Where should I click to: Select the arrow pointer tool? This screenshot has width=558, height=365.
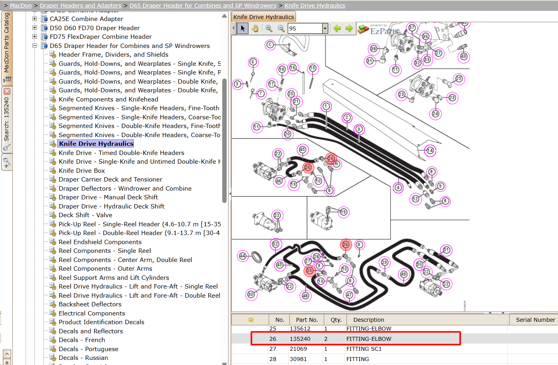coord(242,28)
